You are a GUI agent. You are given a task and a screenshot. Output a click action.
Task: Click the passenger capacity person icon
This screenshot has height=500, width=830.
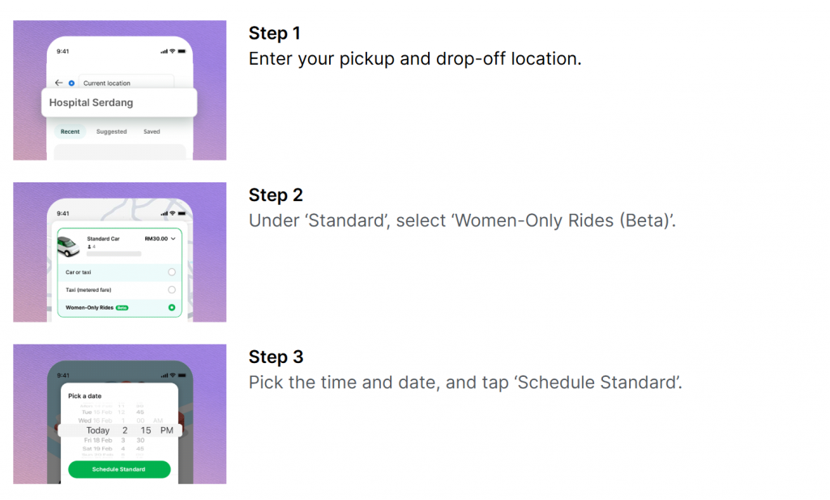coord(89,246)
